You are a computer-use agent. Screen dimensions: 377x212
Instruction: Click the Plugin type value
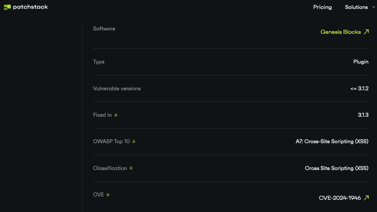pyautogui.click(x=361, y=62)
